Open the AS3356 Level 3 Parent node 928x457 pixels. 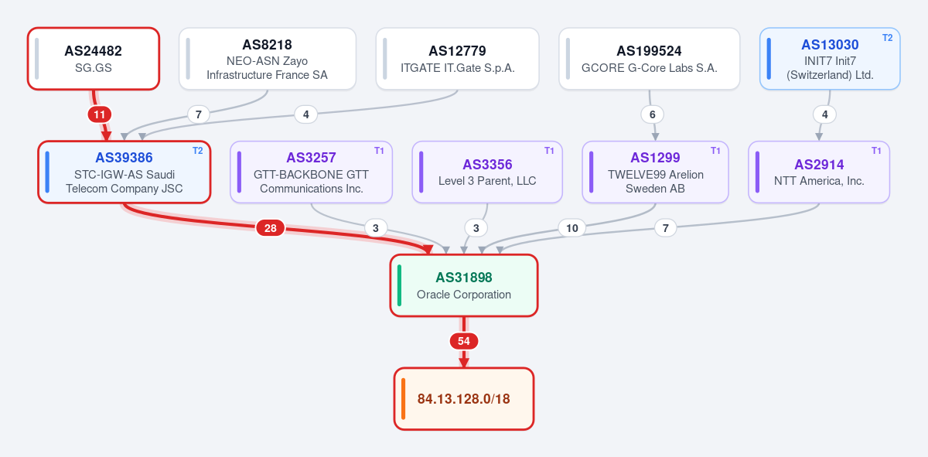pyautogui.click(x=487, y=172)
